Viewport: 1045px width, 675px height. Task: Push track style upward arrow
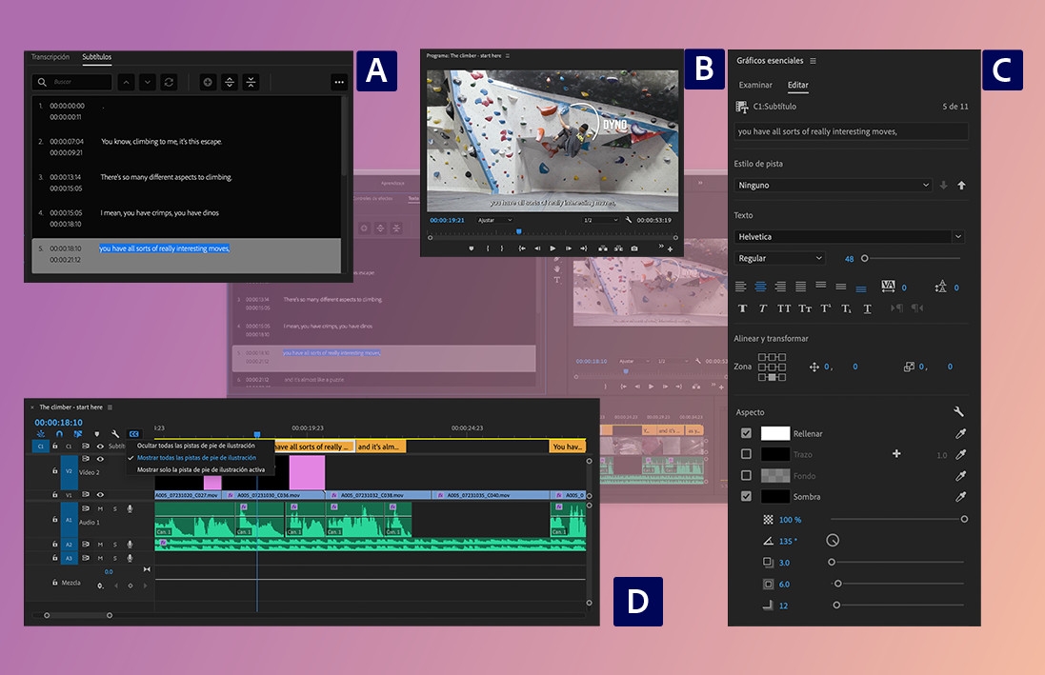point(962,186)
